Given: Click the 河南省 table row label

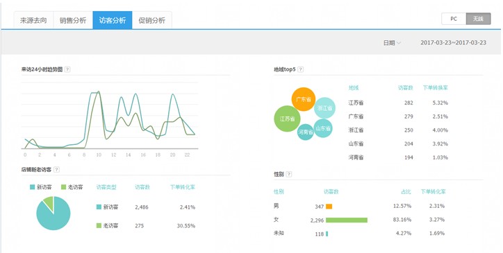Looking at the screenshot, I should coord(356,157).
